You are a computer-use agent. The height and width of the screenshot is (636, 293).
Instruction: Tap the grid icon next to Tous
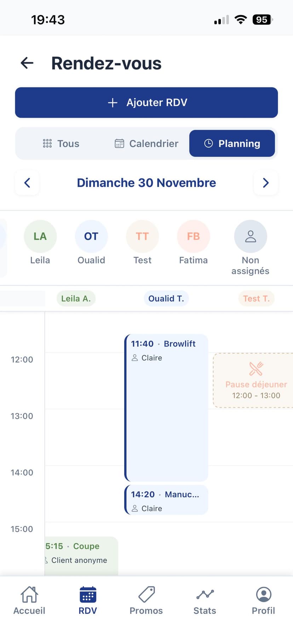coord(47,143)
